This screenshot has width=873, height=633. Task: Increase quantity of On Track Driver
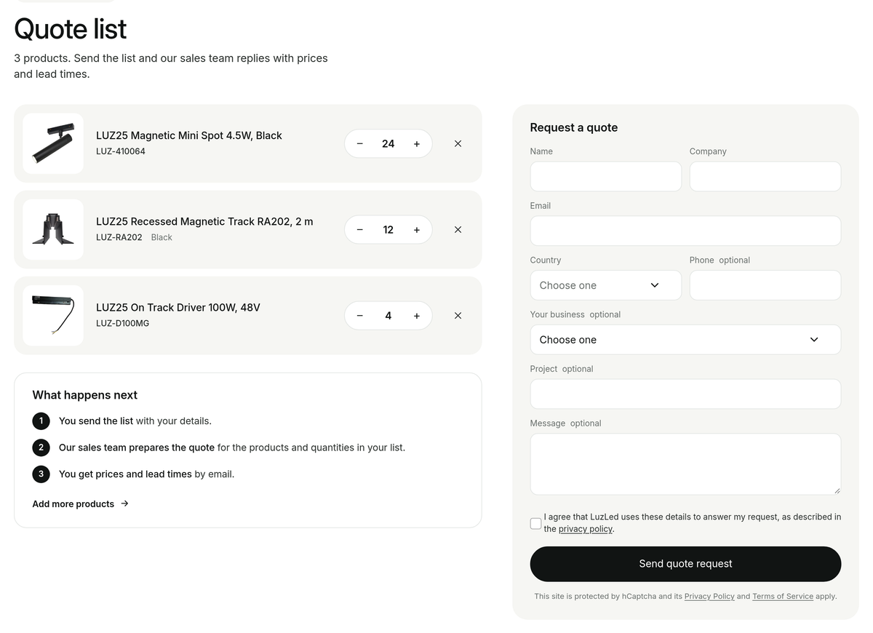(417, 316)
